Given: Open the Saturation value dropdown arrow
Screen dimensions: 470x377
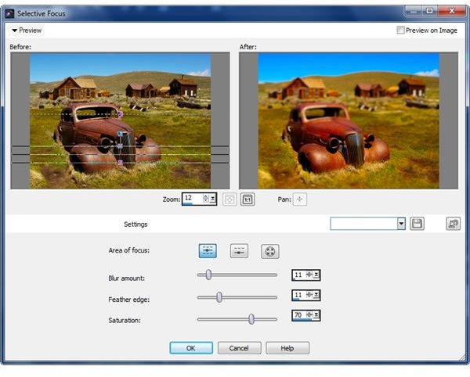Looking at the screenshot, I should 316,315.
